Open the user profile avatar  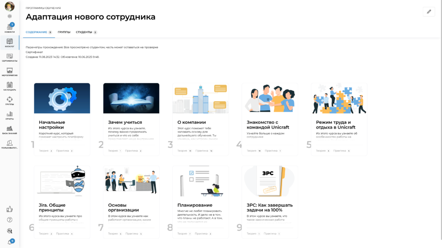click(x=9, y=6)
